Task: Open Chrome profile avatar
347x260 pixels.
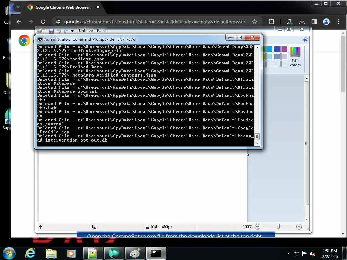Action: pyautogui.click(x=326, y=22)
